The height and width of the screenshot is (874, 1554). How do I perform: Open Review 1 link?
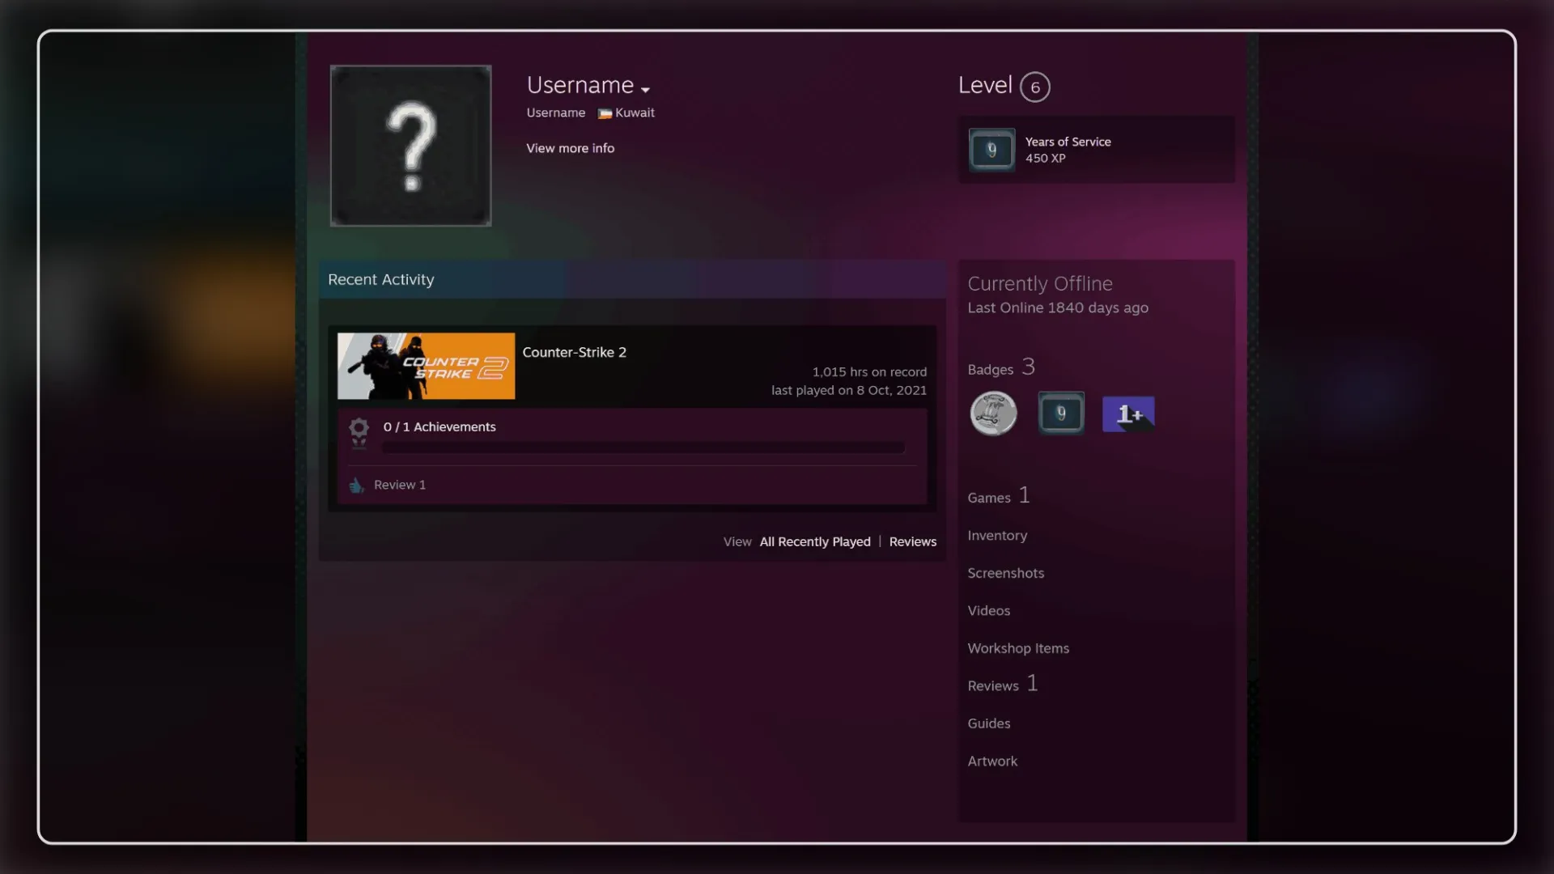400,485
